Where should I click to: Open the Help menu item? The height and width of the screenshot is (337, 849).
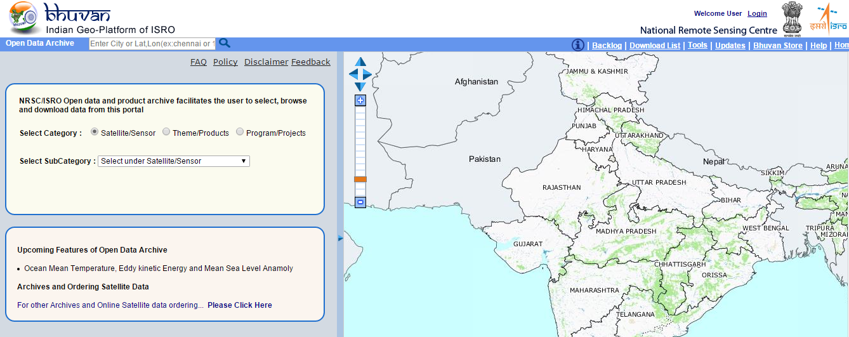819,46
